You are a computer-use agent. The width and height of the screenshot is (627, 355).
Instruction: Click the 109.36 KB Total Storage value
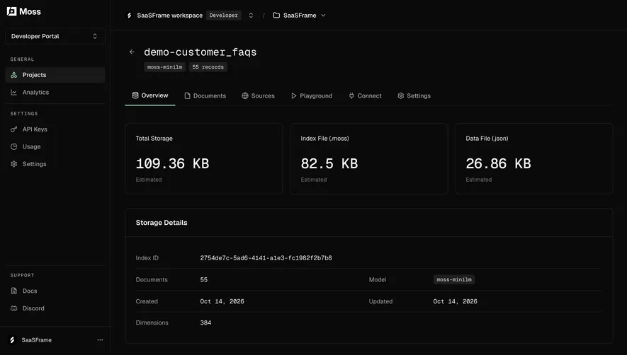(x=172, y=164)
